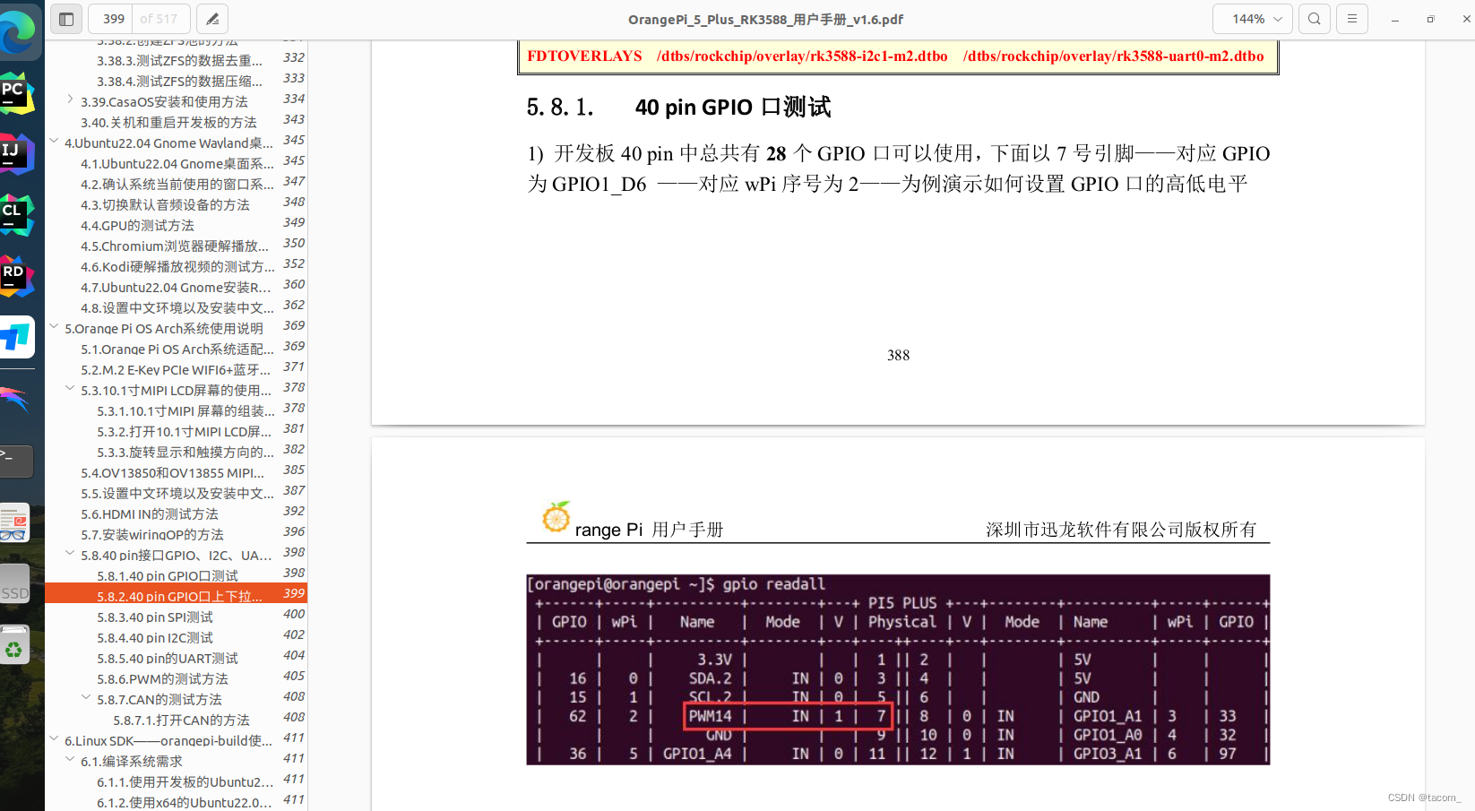This screenshot has width=1475, height=811.
Task: Collapse the 4.Ubuntu22.04 Gnome Wayland section
Action: [x=54, y=141]
